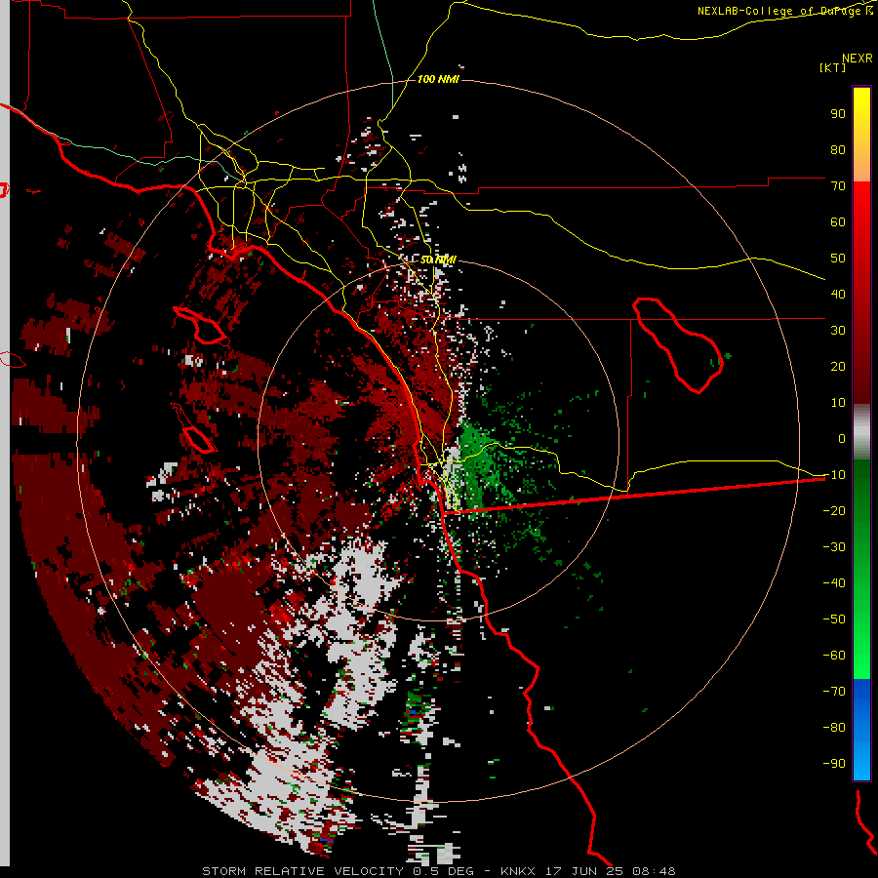Click the 0 value on the velocity scale

[x=842, y=438]
